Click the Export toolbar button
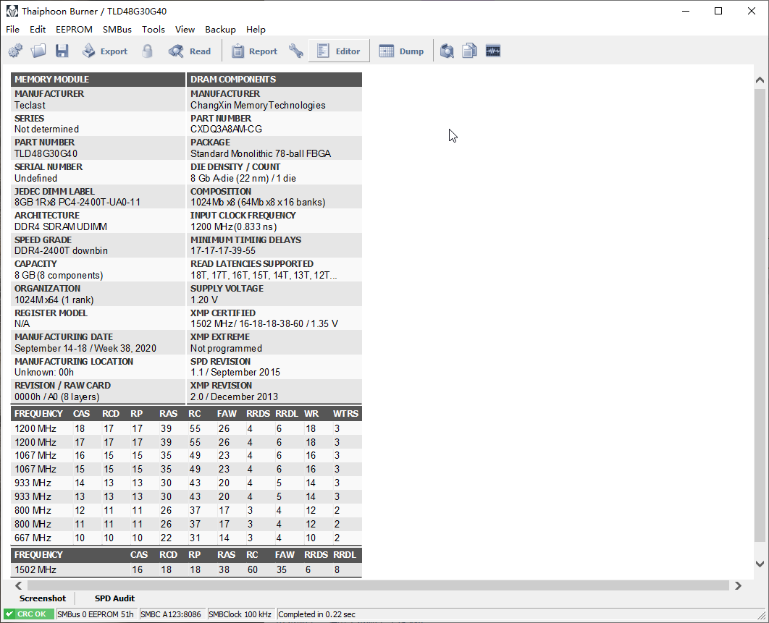Viewport: 769px width, 623px height. click(x=105, y=51)
